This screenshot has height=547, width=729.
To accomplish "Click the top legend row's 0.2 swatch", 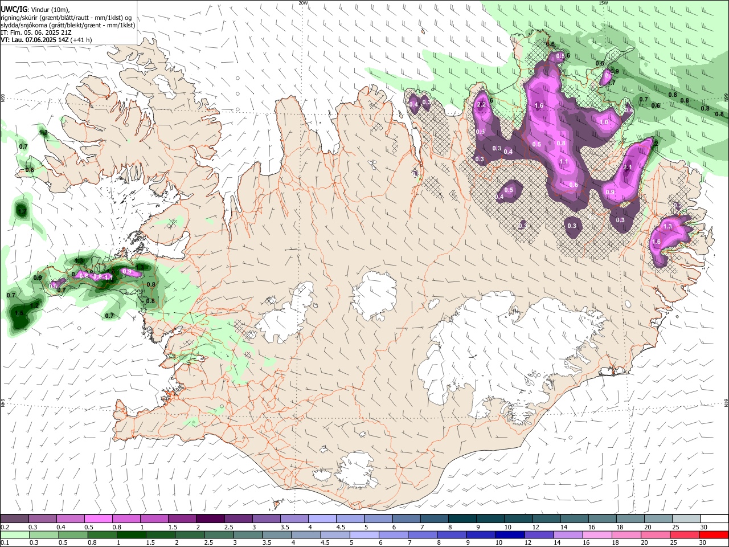I will 14,519.
